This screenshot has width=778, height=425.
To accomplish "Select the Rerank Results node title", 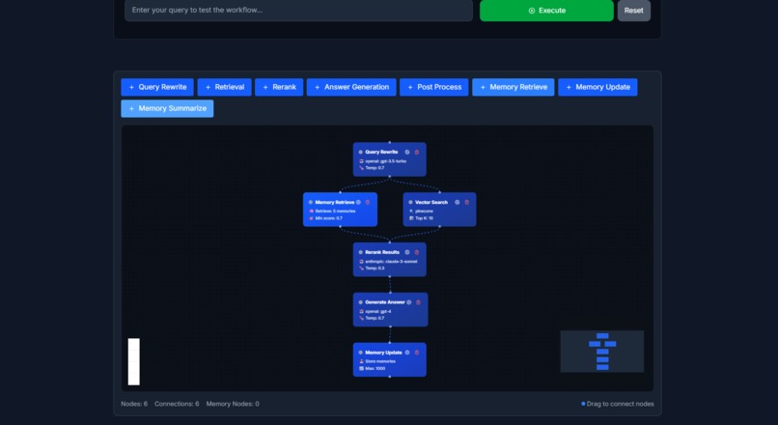I will [x=382, y=252].
